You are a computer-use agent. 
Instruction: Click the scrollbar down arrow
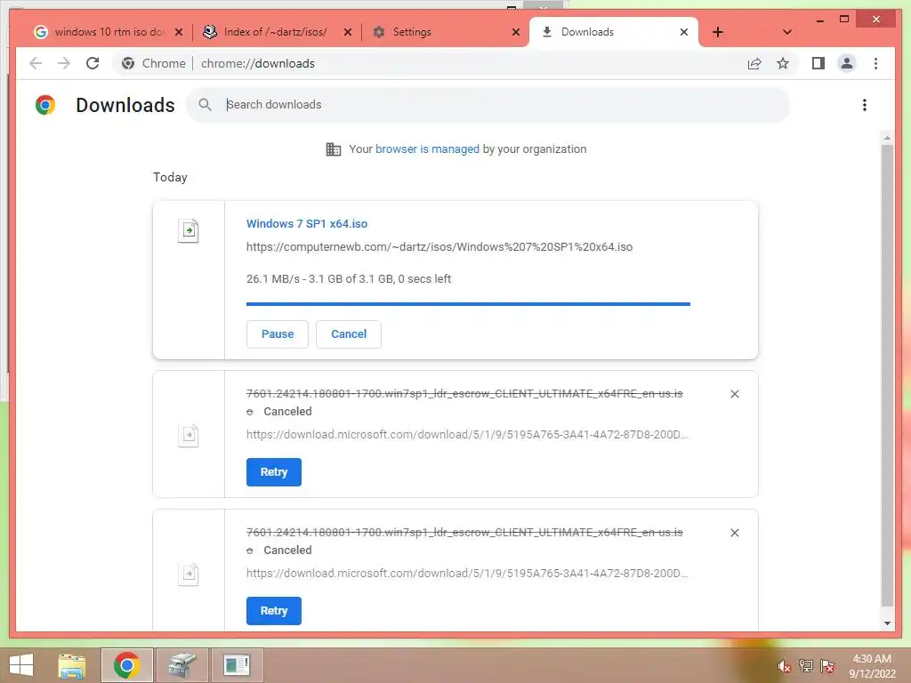[x=887, y=623]
